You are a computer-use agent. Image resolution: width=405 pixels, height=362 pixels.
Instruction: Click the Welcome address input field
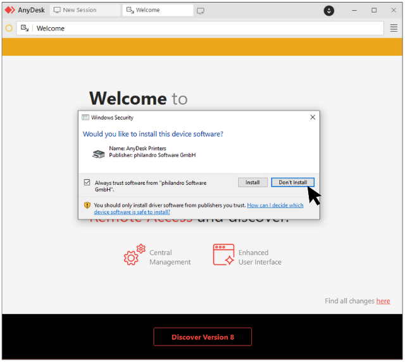(x=200, y=28)
